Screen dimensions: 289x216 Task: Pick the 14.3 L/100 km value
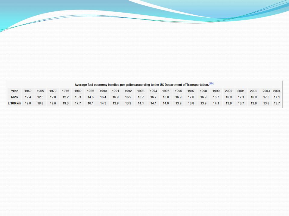click(103, 103)
